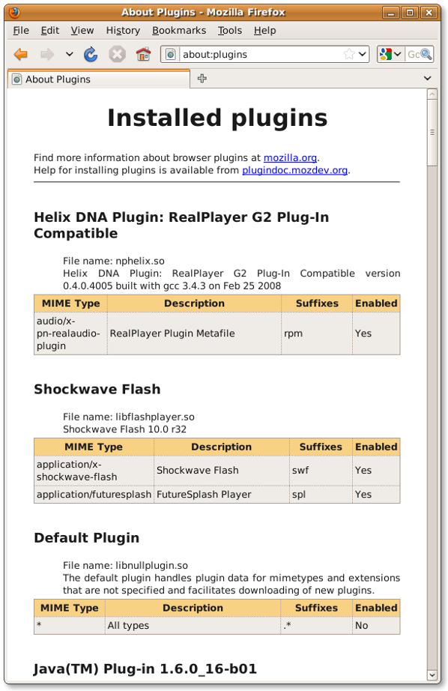The height and width of the screenshot is (691, 448).
Task: Go to the Home page icon
Action: click(143, 54)
